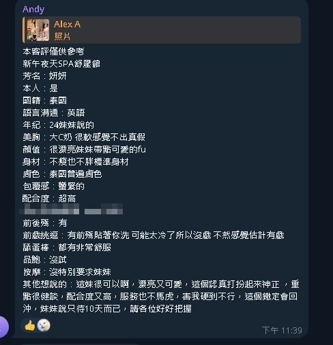Click the message bubble's empty area beside the reactions
This screenshot has height=345, width=333.
click(x=155, y=327)
